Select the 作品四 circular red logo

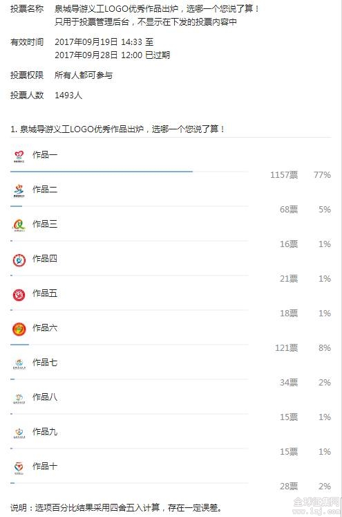(19, 260)
